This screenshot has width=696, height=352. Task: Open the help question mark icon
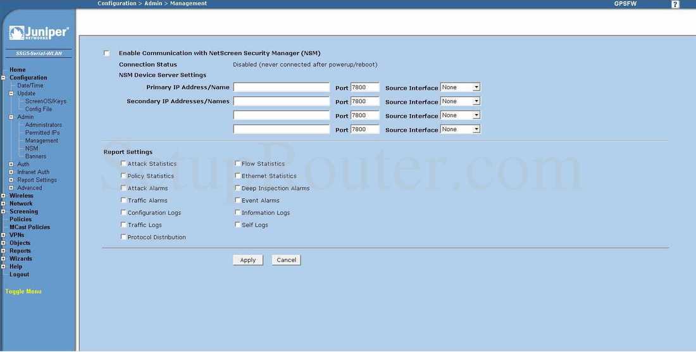point(675,4)
